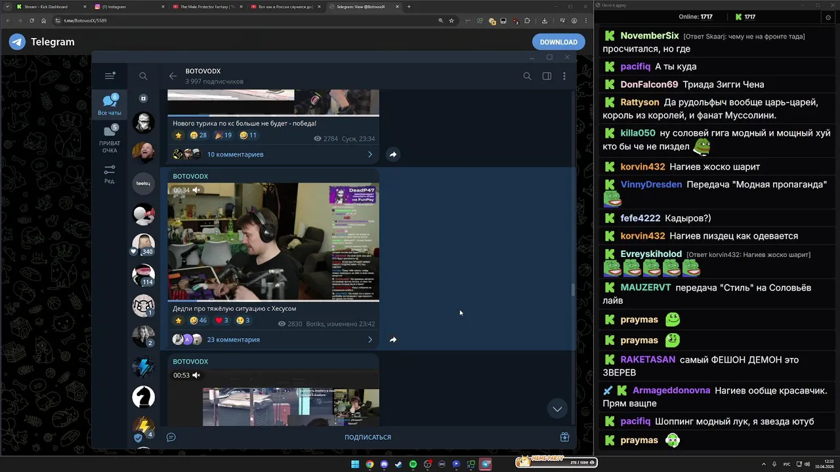The width and height of the screenshot is (840, 472).
Task: Toggle the emoji reaction with 46
Action: click(198, 321)
